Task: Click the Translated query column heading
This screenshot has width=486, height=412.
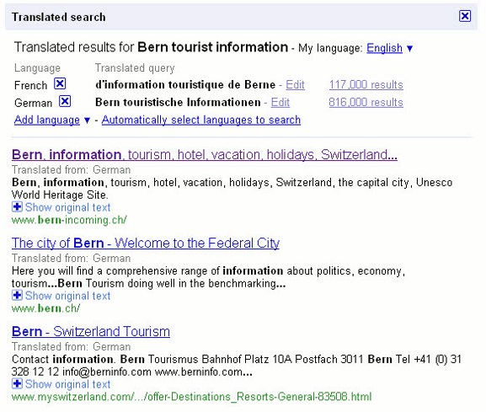Action: [x=135, y=68]
